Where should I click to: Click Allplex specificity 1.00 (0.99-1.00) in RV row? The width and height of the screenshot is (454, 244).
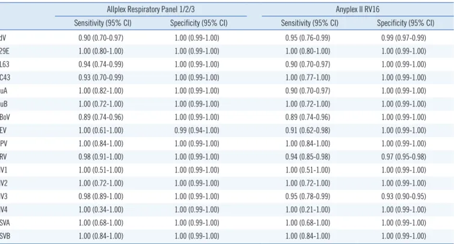pyautogui.click(x=197, y=157)
